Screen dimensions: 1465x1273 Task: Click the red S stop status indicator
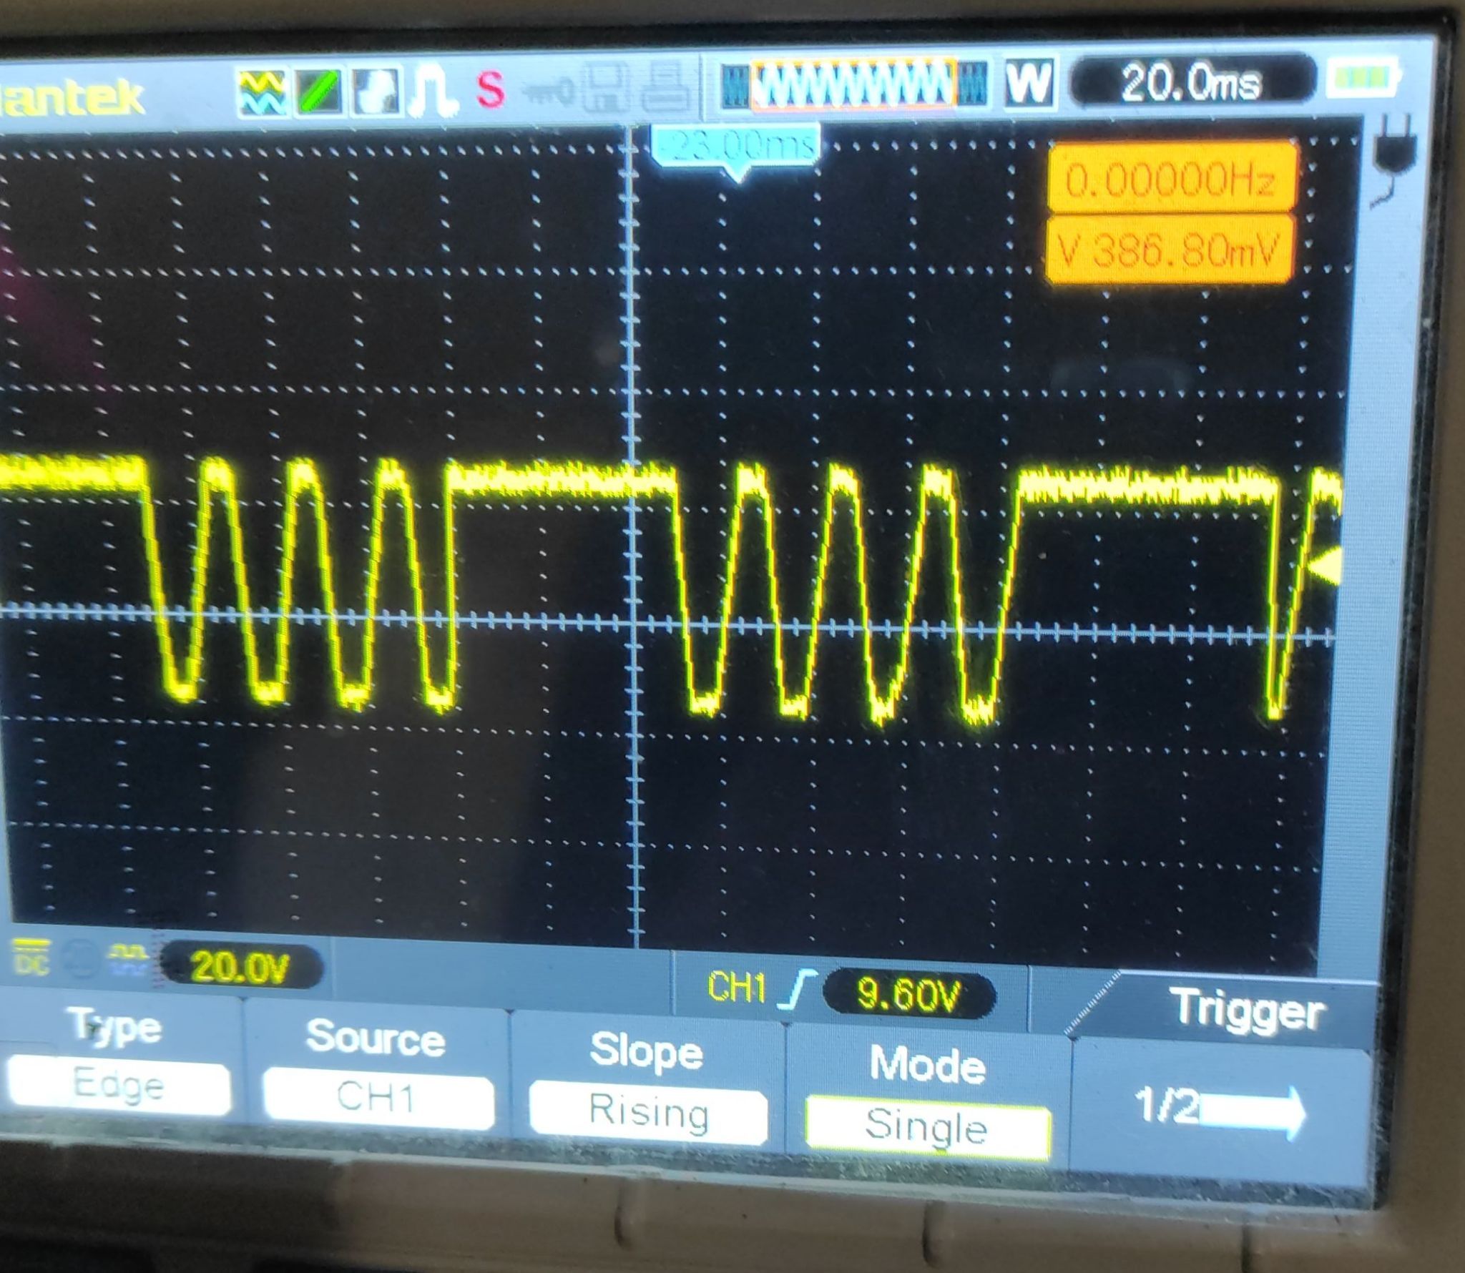[x=490, y=90]
